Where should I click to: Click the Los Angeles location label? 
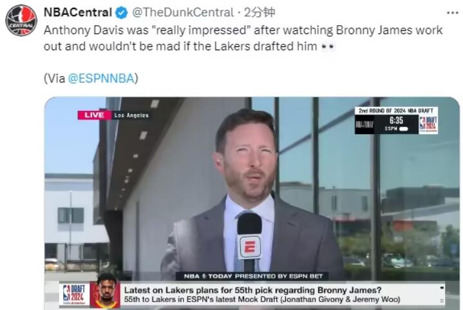131,115
